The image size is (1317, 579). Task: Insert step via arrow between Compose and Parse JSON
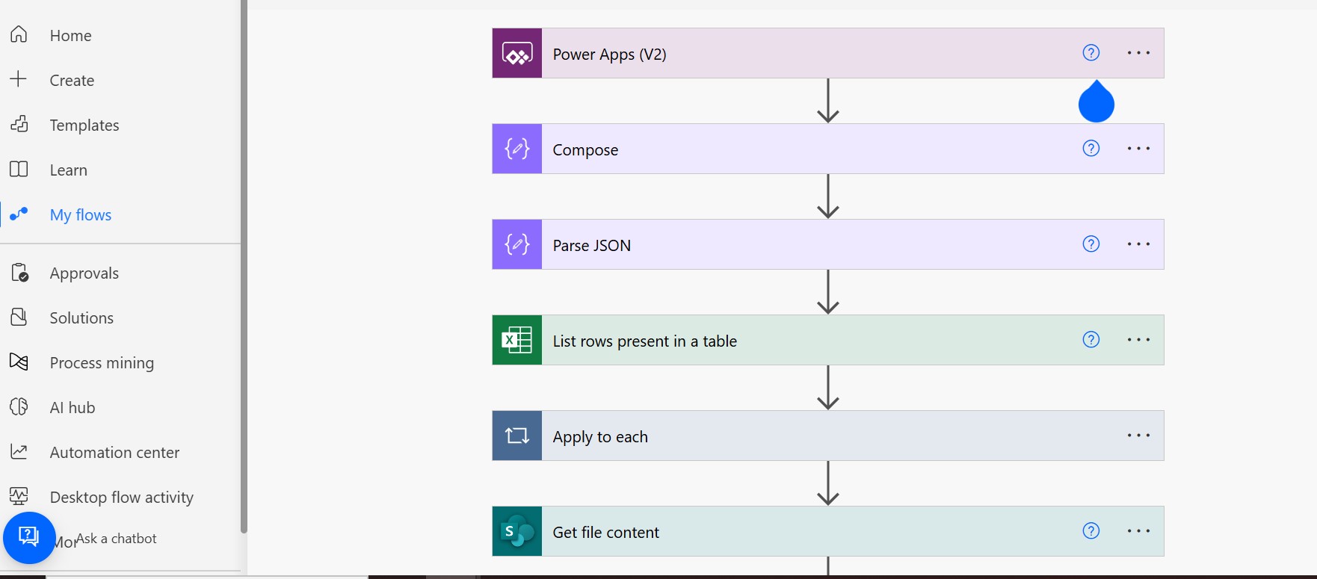tap(828, 196)
